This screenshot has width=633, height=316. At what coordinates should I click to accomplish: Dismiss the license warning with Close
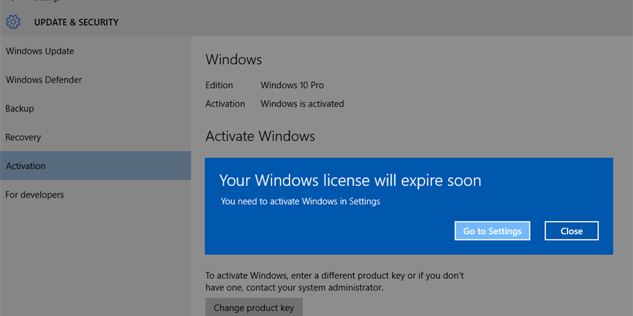[x=571, y=231]
